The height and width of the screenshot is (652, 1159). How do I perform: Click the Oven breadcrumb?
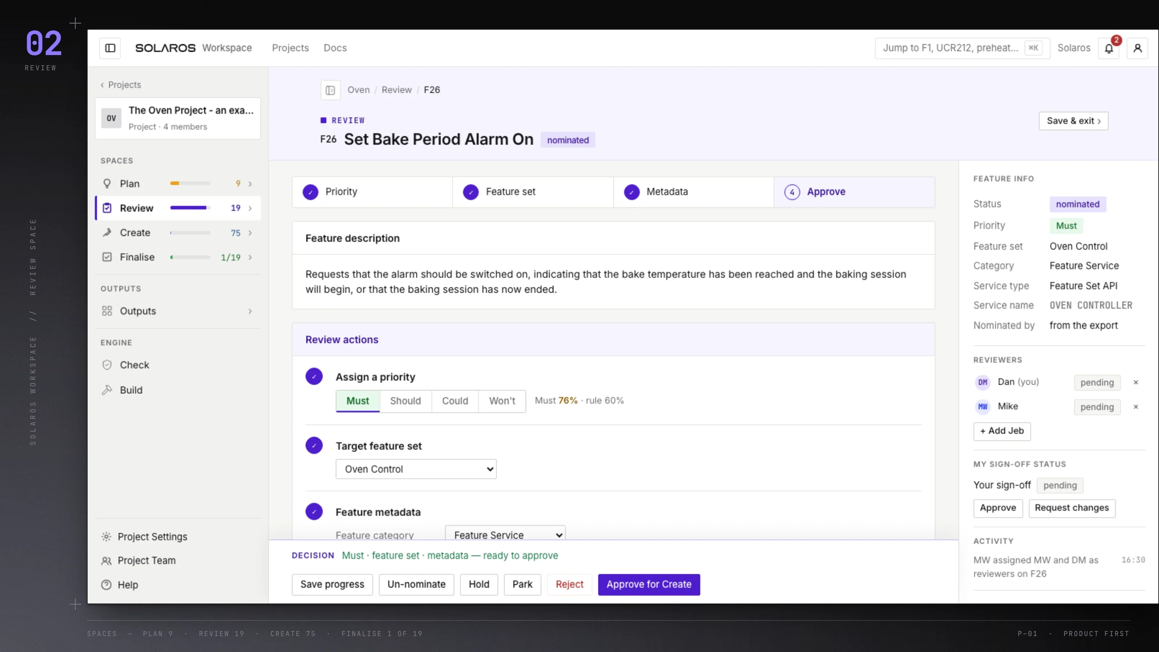click(x=358, y=90)
